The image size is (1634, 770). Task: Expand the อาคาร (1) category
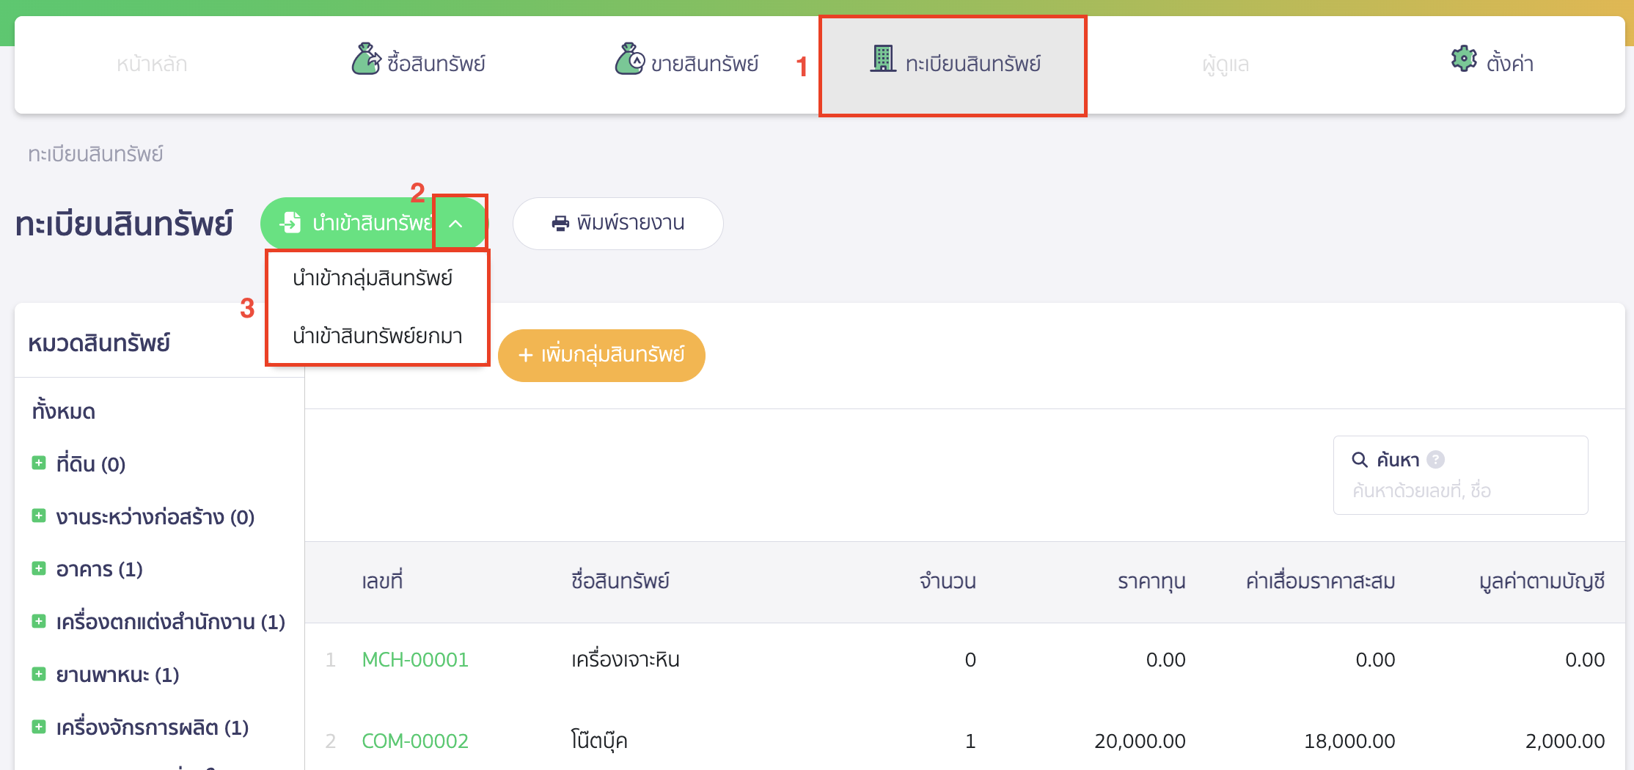[x=39, y=568]
